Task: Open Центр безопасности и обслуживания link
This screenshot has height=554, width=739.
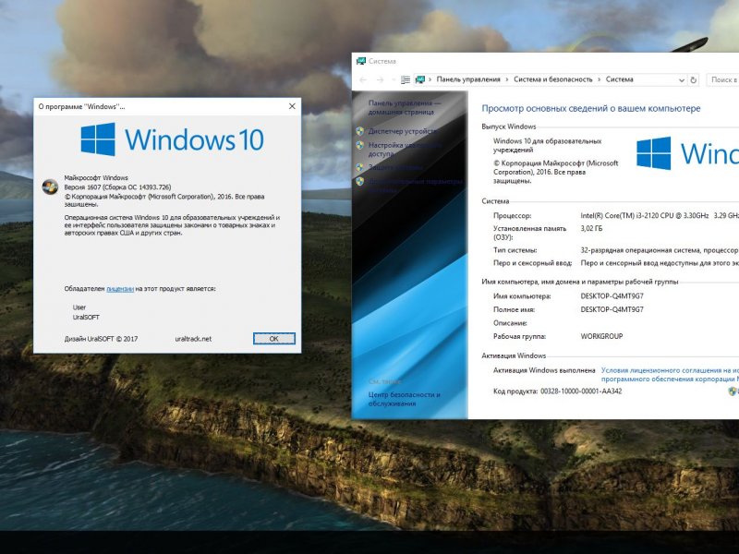Action: [x=405, y=399]
